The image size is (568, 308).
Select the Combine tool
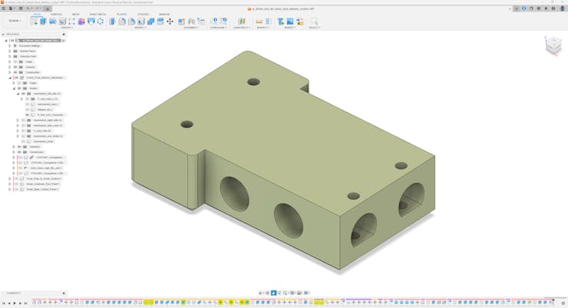(150, 21)
